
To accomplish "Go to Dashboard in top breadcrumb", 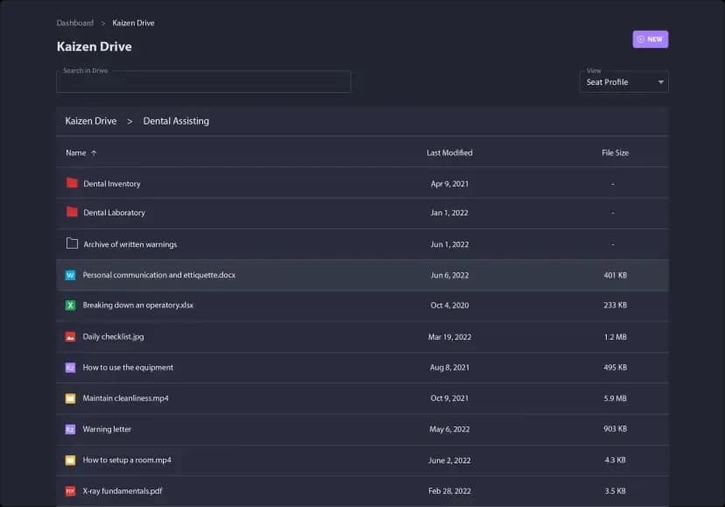I will [74, 23].
